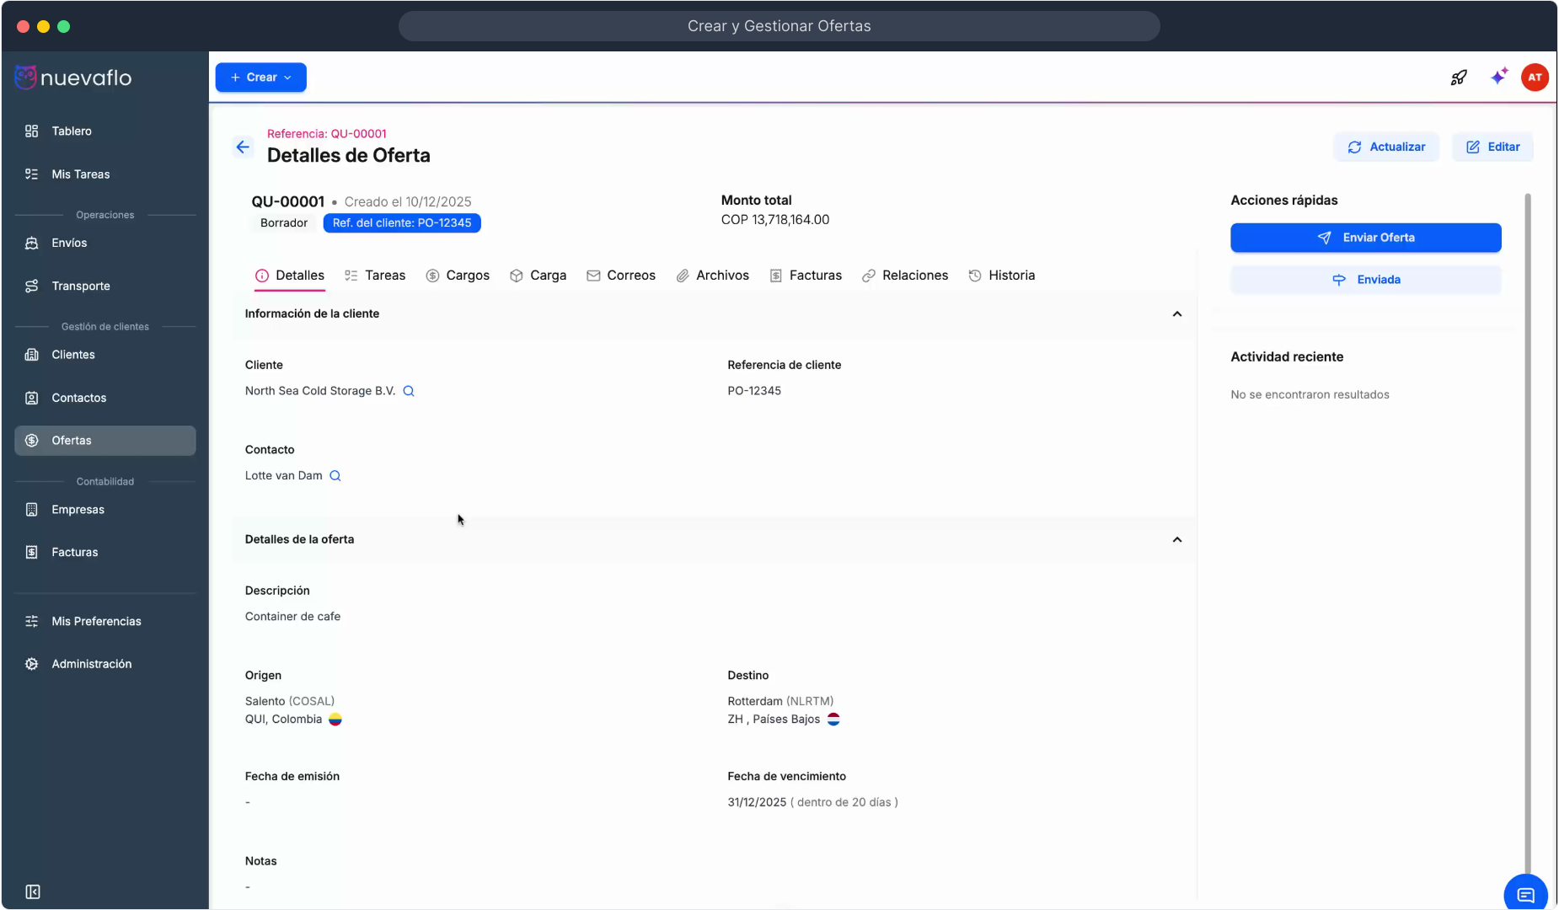
Task: Click the back arrow beside Detalles de Oferta
Action: (x=243, y=147)
